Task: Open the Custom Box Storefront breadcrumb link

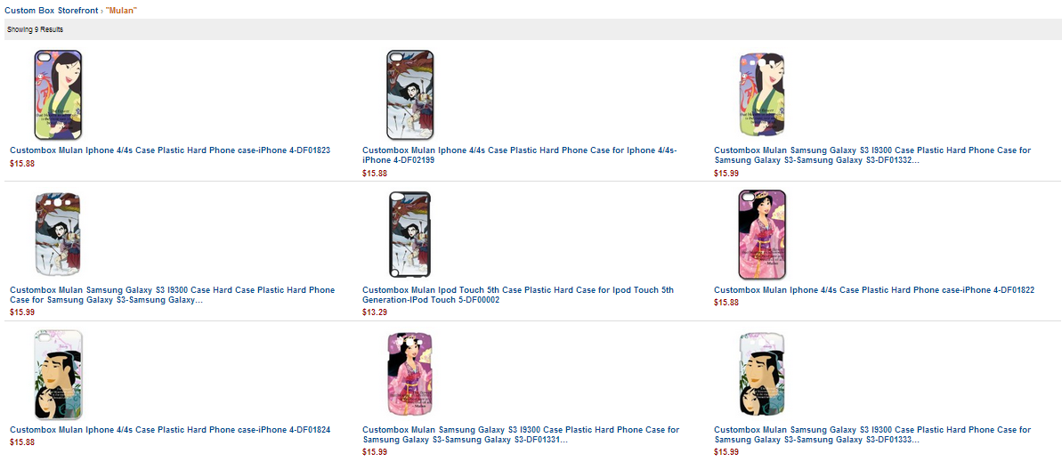Action: (52, 11)
